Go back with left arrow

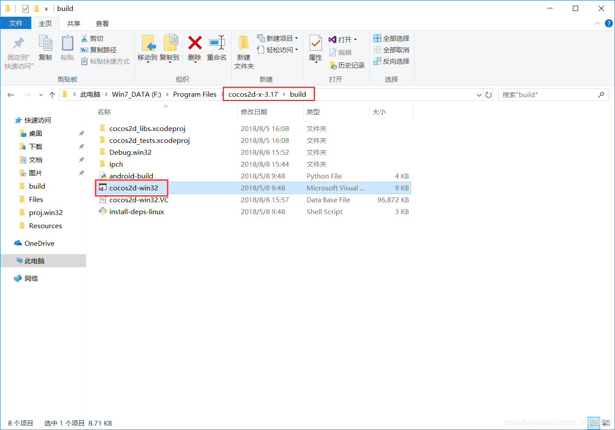(x=11, y=95)
